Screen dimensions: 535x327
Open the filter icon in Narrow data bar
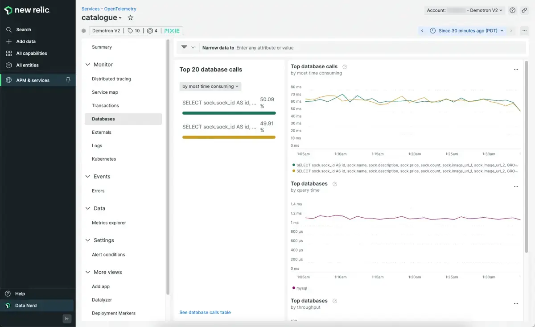(184, 47)
